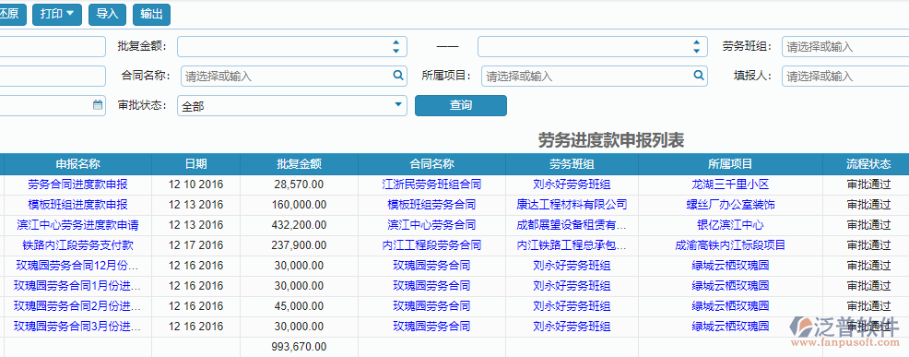Open 内江工程段劳务合同 link
This screenshot has height=357, width=909.
click(431, 245)
